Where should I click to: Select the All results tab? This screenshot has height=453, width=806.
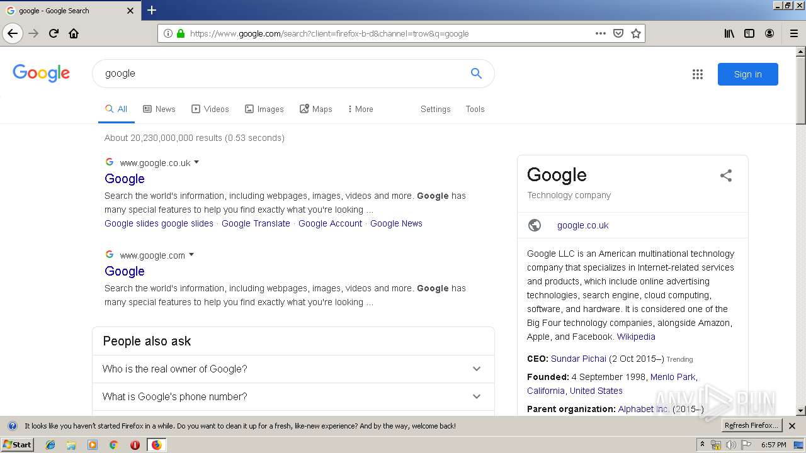coord(116,109)
